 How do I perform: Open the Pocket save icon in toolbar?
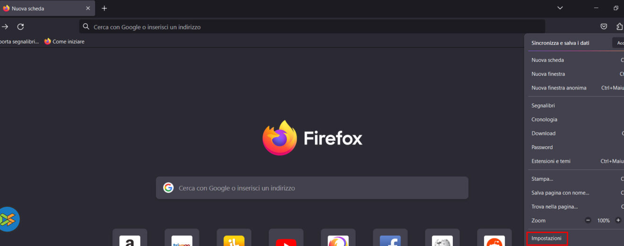pyautogui.click(x=604, y=26)
